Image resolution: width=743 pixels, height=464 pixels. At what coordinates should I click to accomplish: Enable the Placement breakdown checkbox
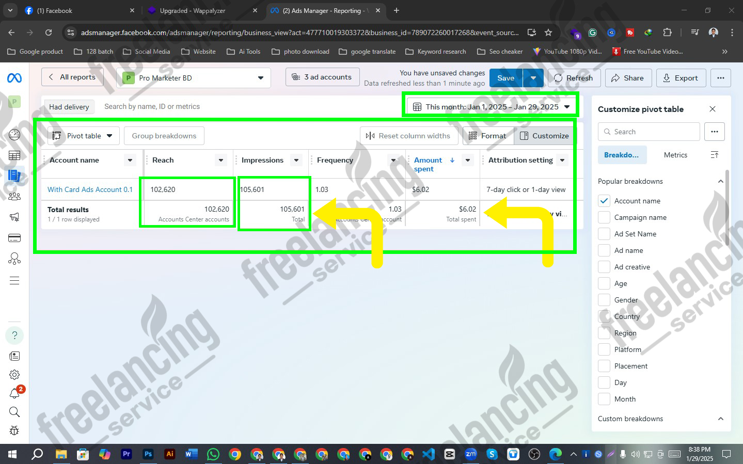coord(604,366)
